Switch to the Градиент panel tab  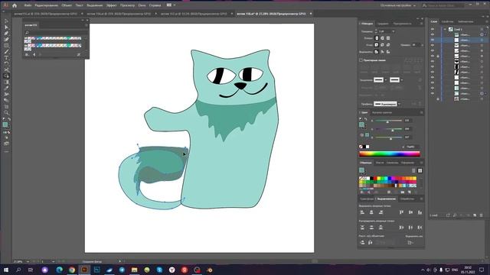pyautogui.click(x=383, y=24)
